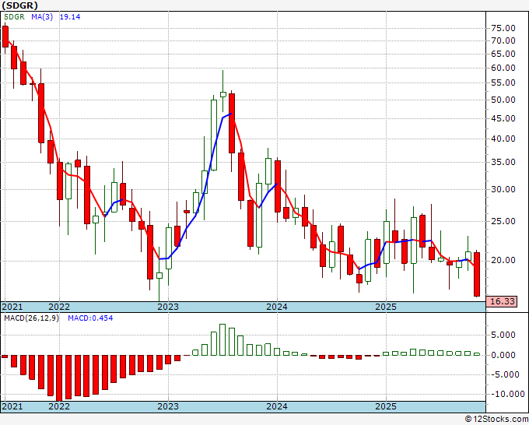Click the (SDGR) ticker title
This screenshot has width=529, height=425.
click(19, 5)
